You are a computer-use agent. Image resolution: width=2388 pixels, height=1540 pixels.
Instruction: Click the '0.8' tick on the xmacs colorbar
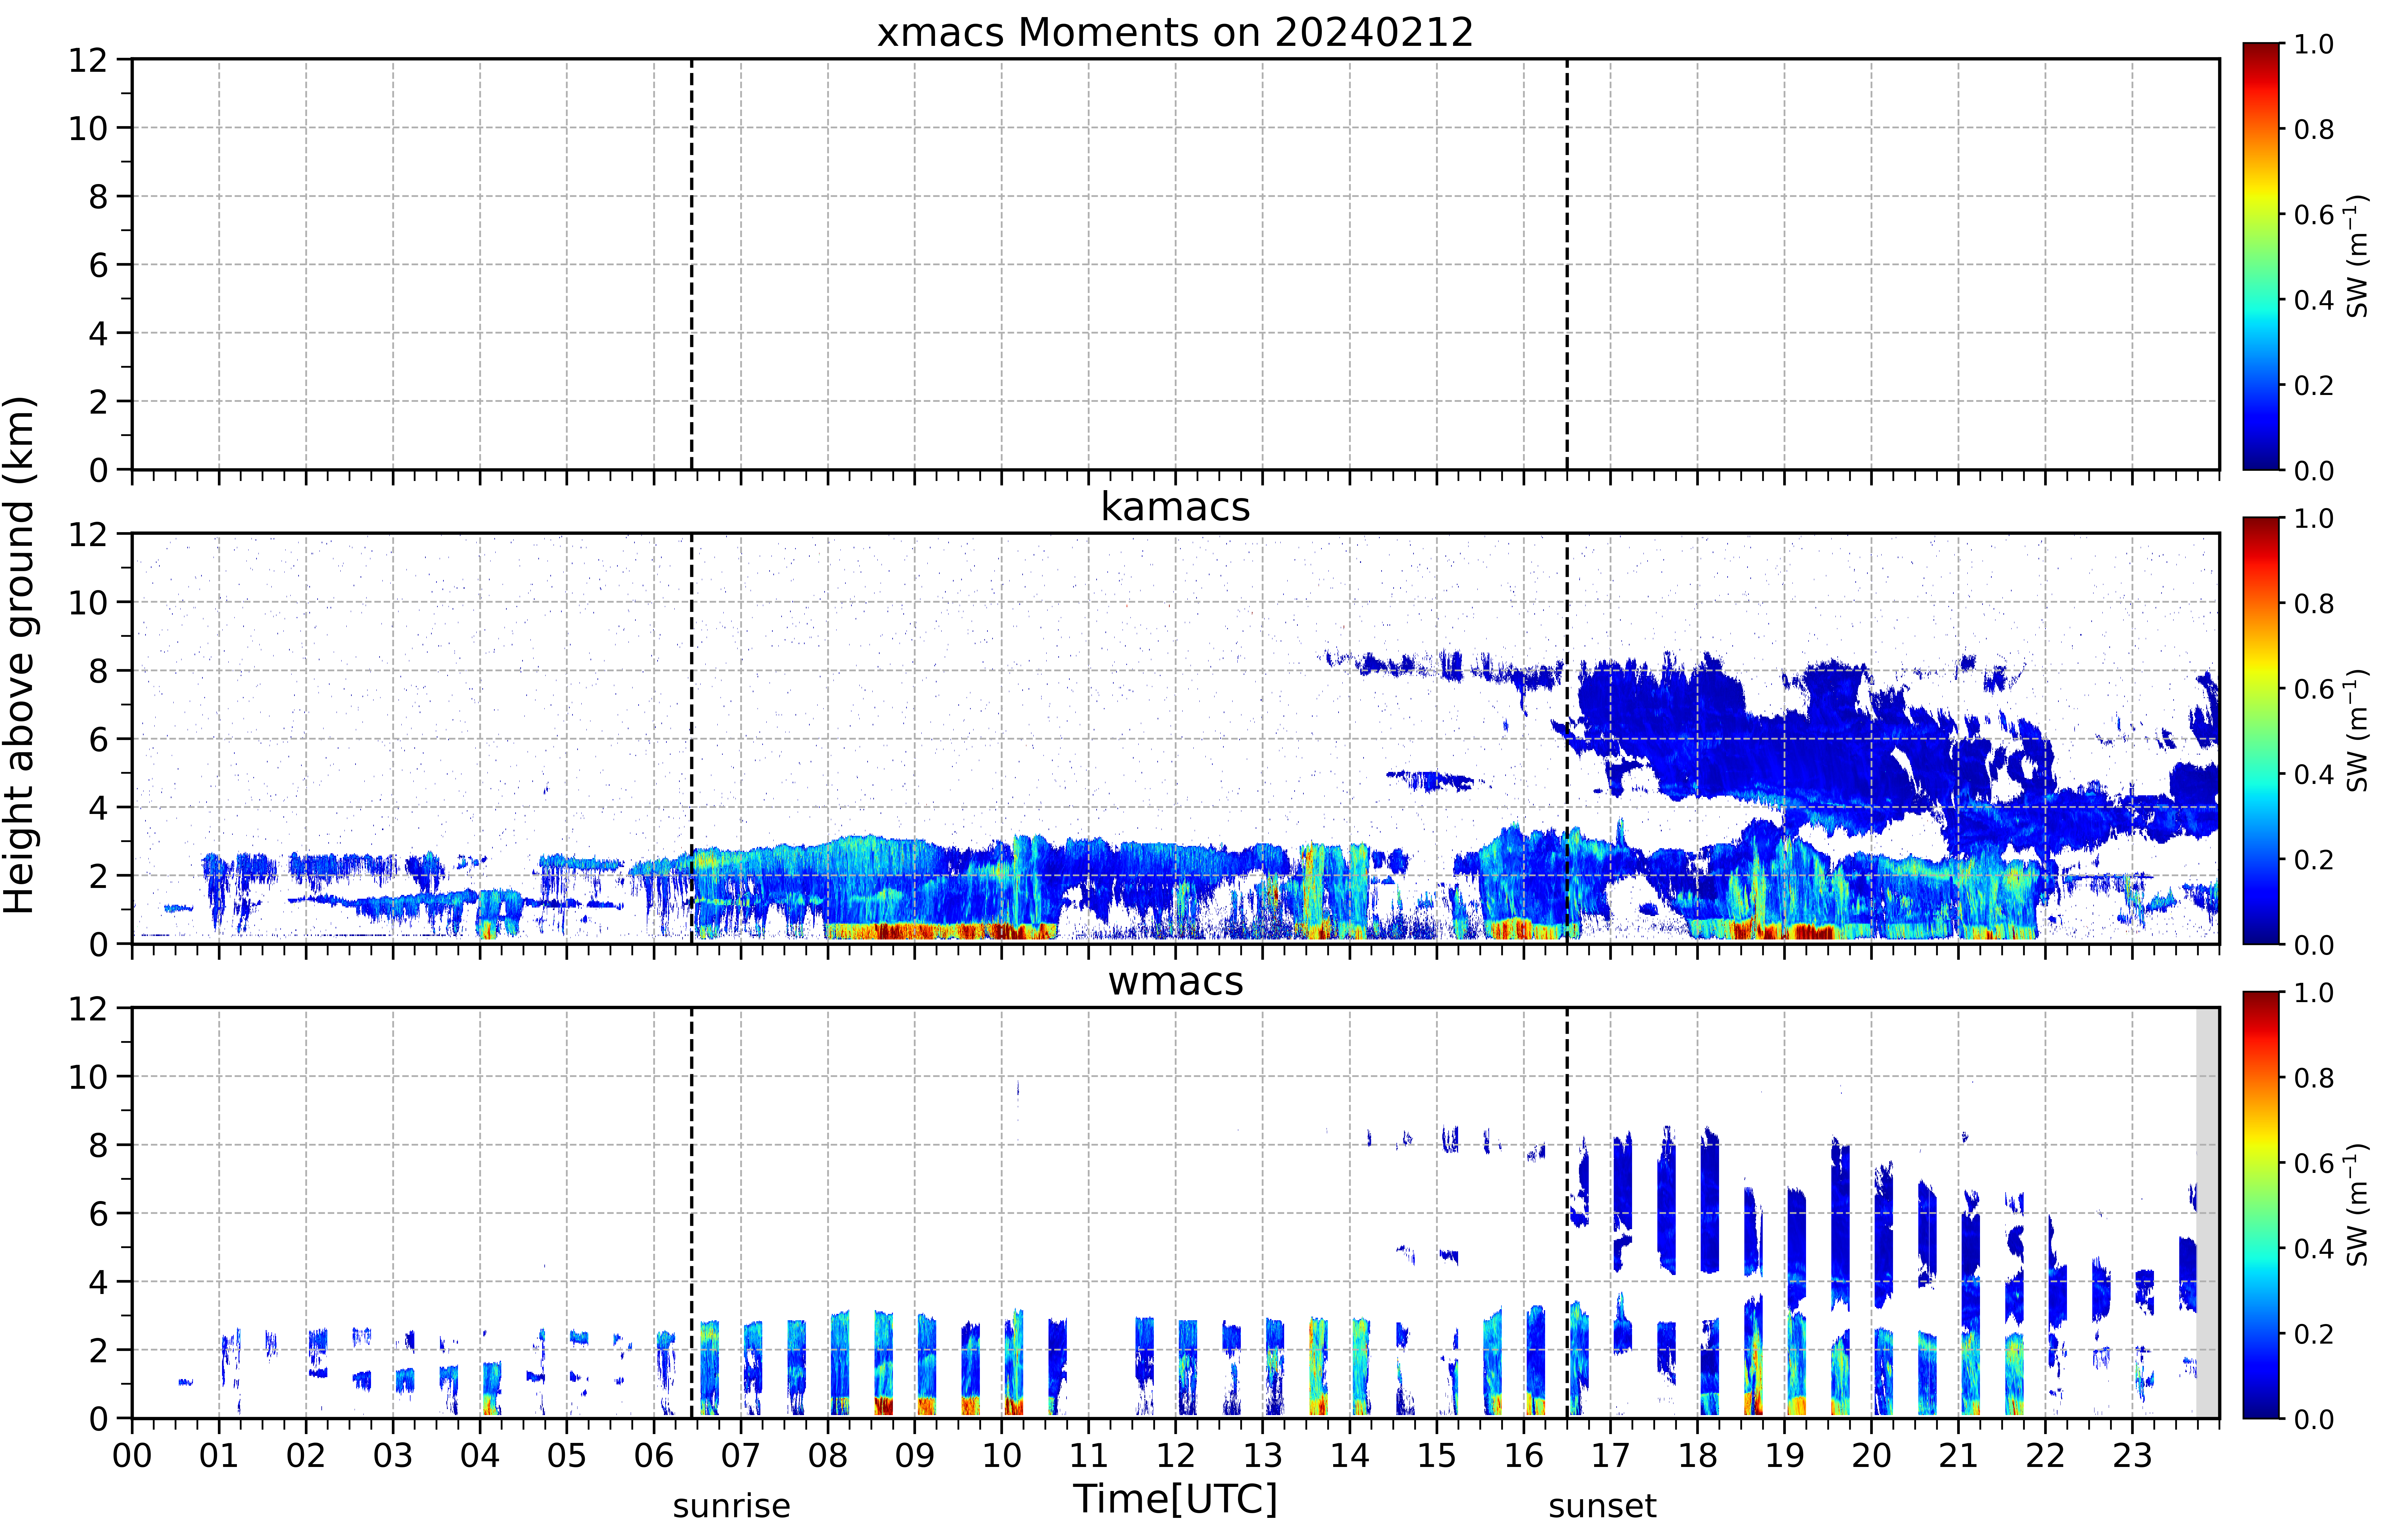[2314, 129]
